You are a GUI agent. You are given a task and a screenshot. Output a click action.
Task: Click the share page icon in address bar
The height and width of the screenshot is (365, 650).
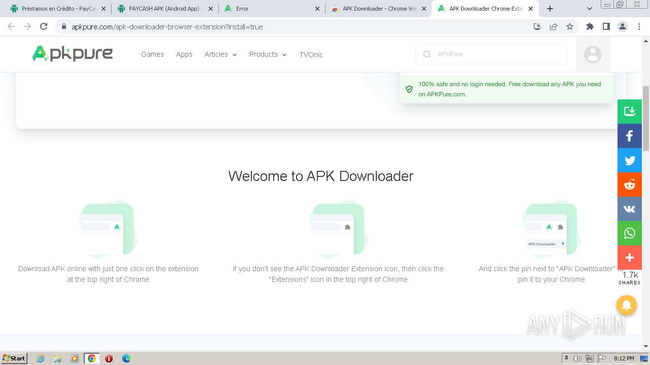[554, 26]
